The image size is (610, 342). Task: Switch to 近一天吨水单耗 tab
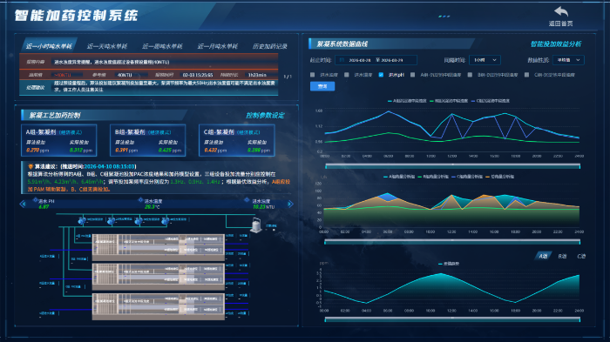[107, 46]
